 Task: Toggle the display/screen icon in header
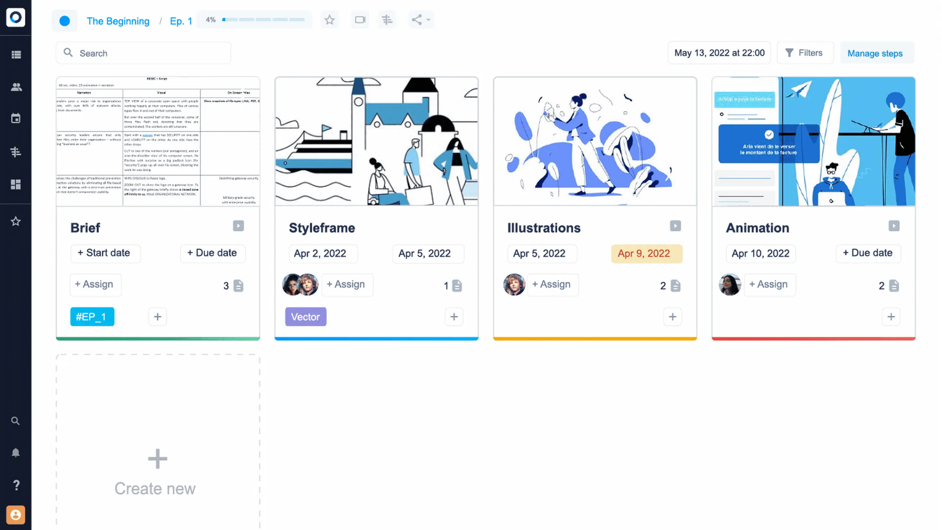tap(360, 20)
